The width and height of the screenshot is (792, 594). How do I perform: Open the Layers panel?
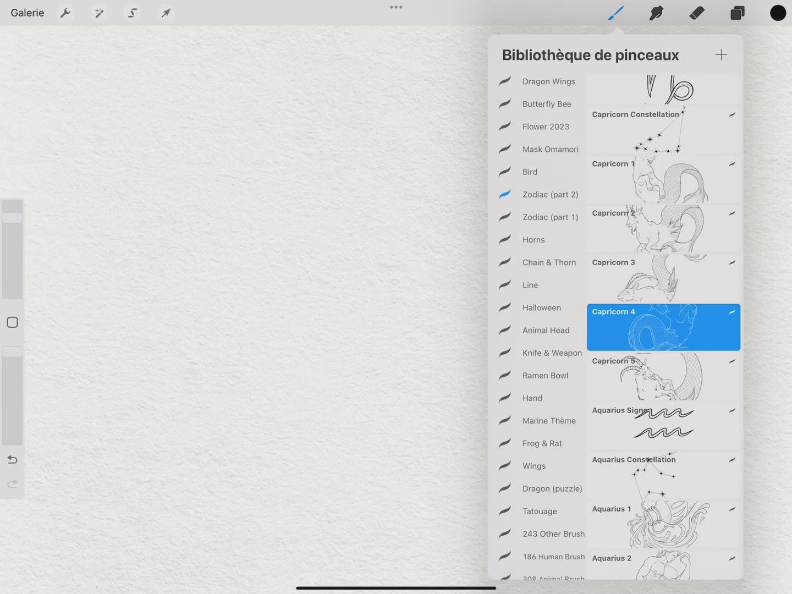(737, 13)
